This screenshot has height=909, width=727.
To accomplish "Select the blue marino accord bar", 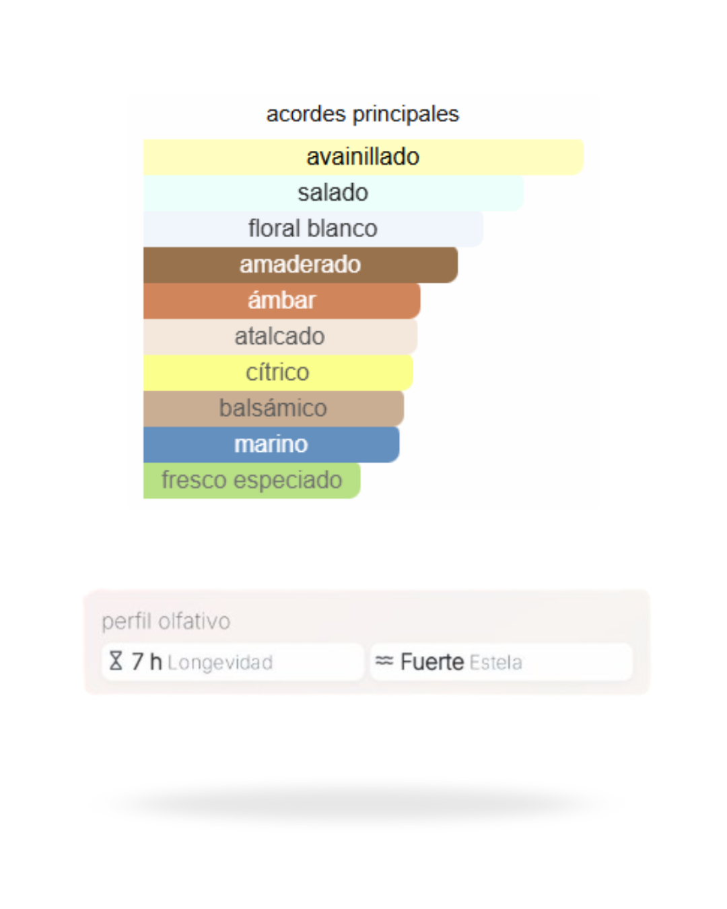I will [x=271, y=444].
